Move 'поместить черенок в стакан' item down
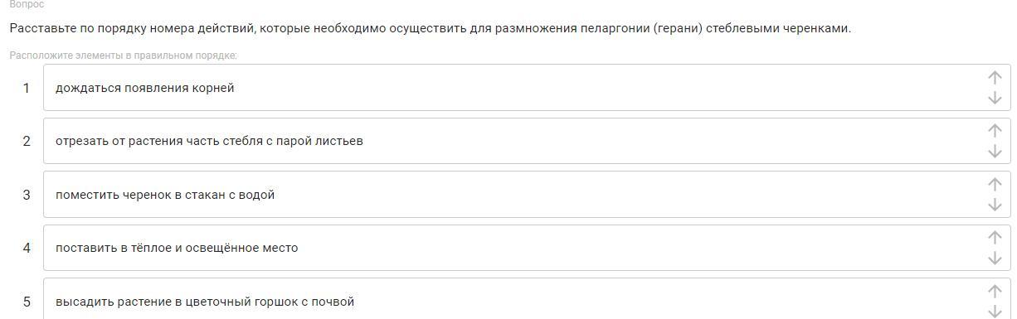 point(995,205)
